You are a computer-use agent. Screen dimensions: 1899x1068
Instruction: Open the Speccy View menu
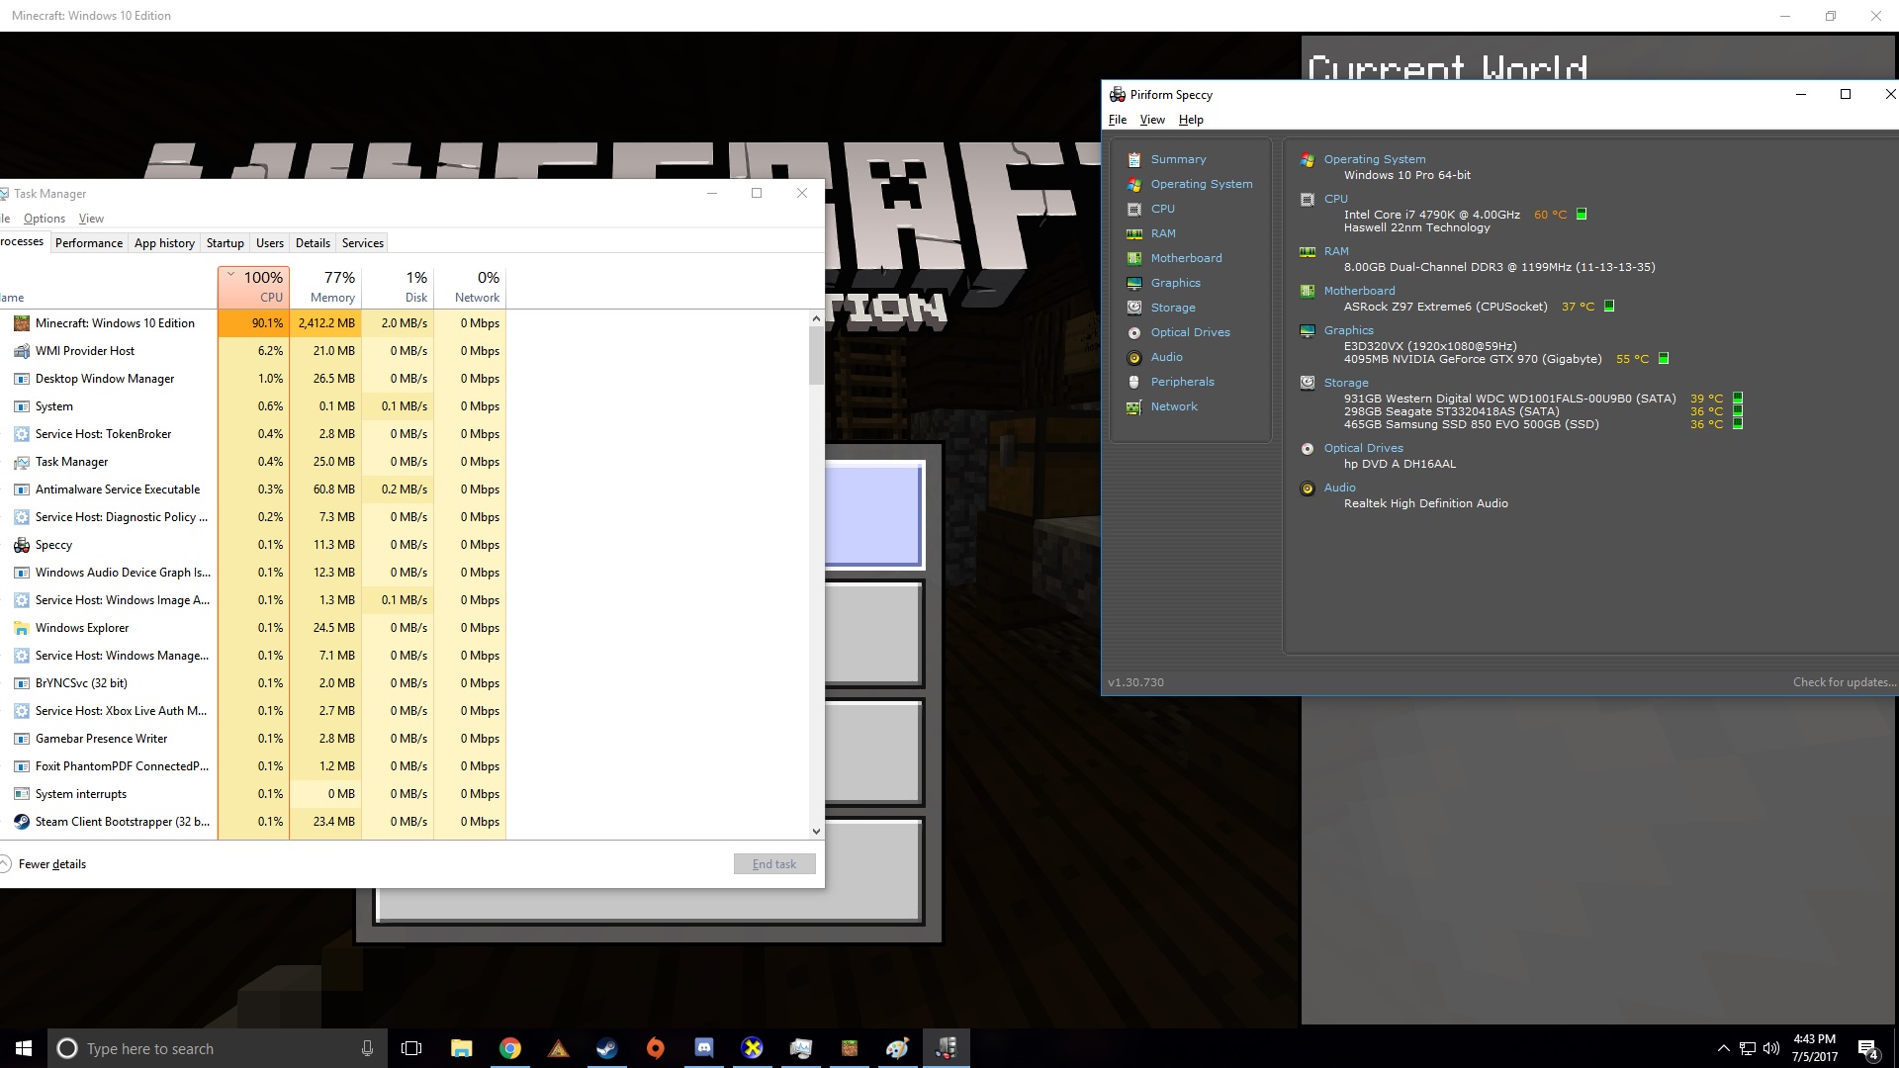[x=1151, y=120]
